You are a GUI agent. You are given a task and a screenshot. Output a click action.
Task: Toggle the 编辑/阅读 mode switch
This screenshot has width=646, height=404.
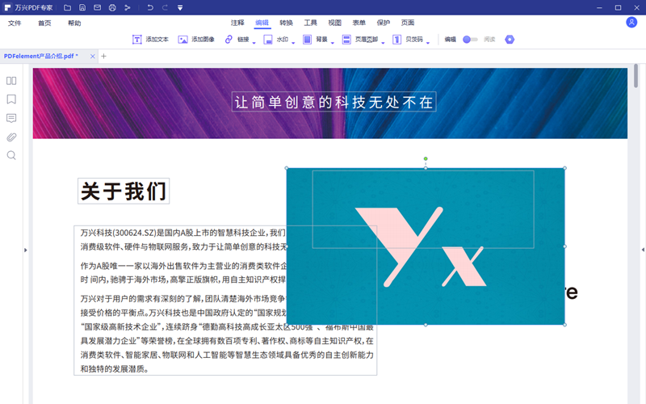(470, 39)
